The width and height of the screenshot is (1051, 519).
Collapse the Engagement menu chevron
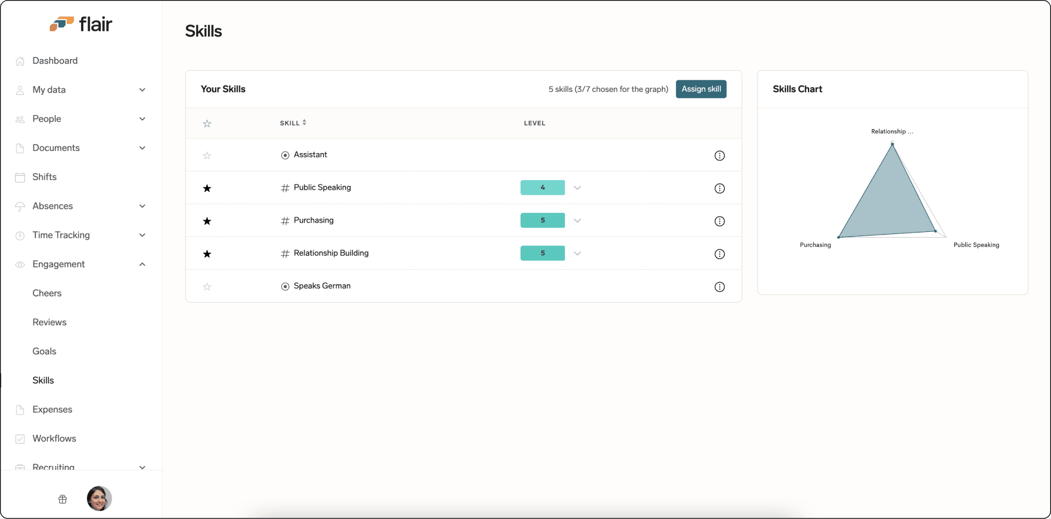142,264
